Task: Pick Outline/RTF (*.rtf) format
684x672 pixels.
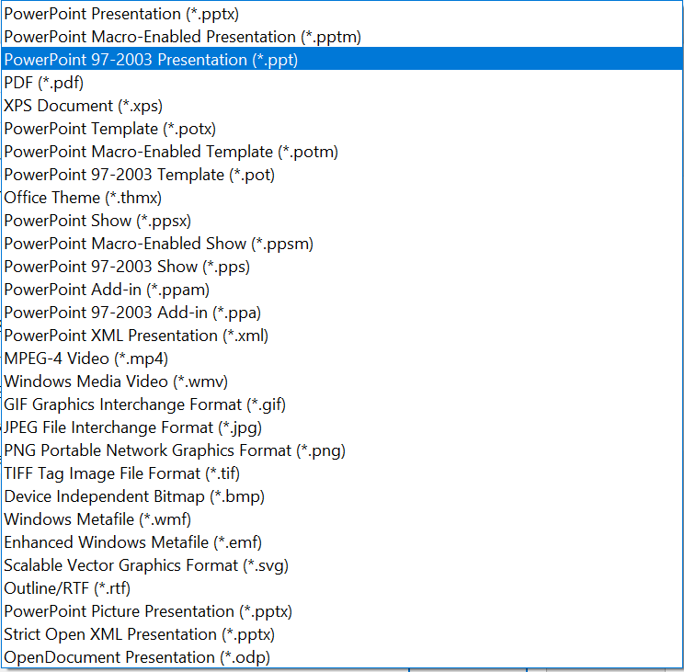Action: (x=342, y=587)
